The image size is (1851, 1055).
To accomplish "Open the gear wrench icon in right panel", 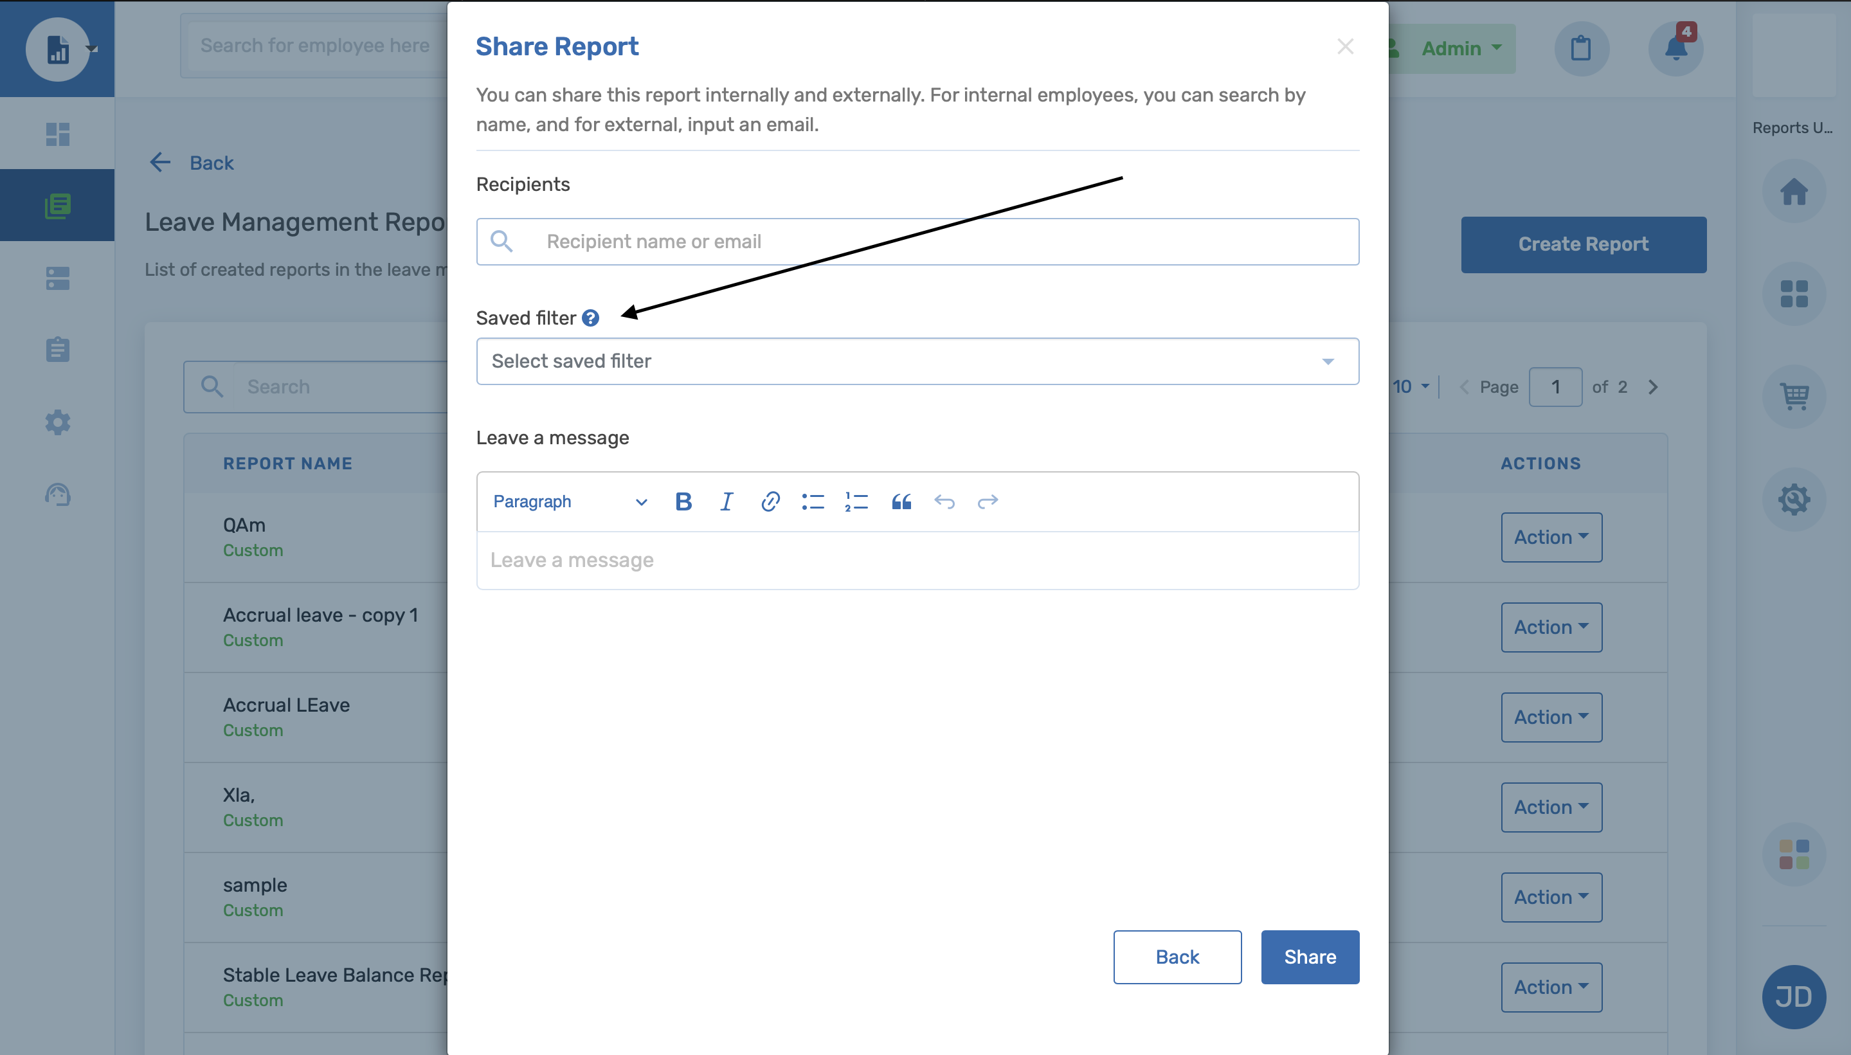I will coord(1793,500).
